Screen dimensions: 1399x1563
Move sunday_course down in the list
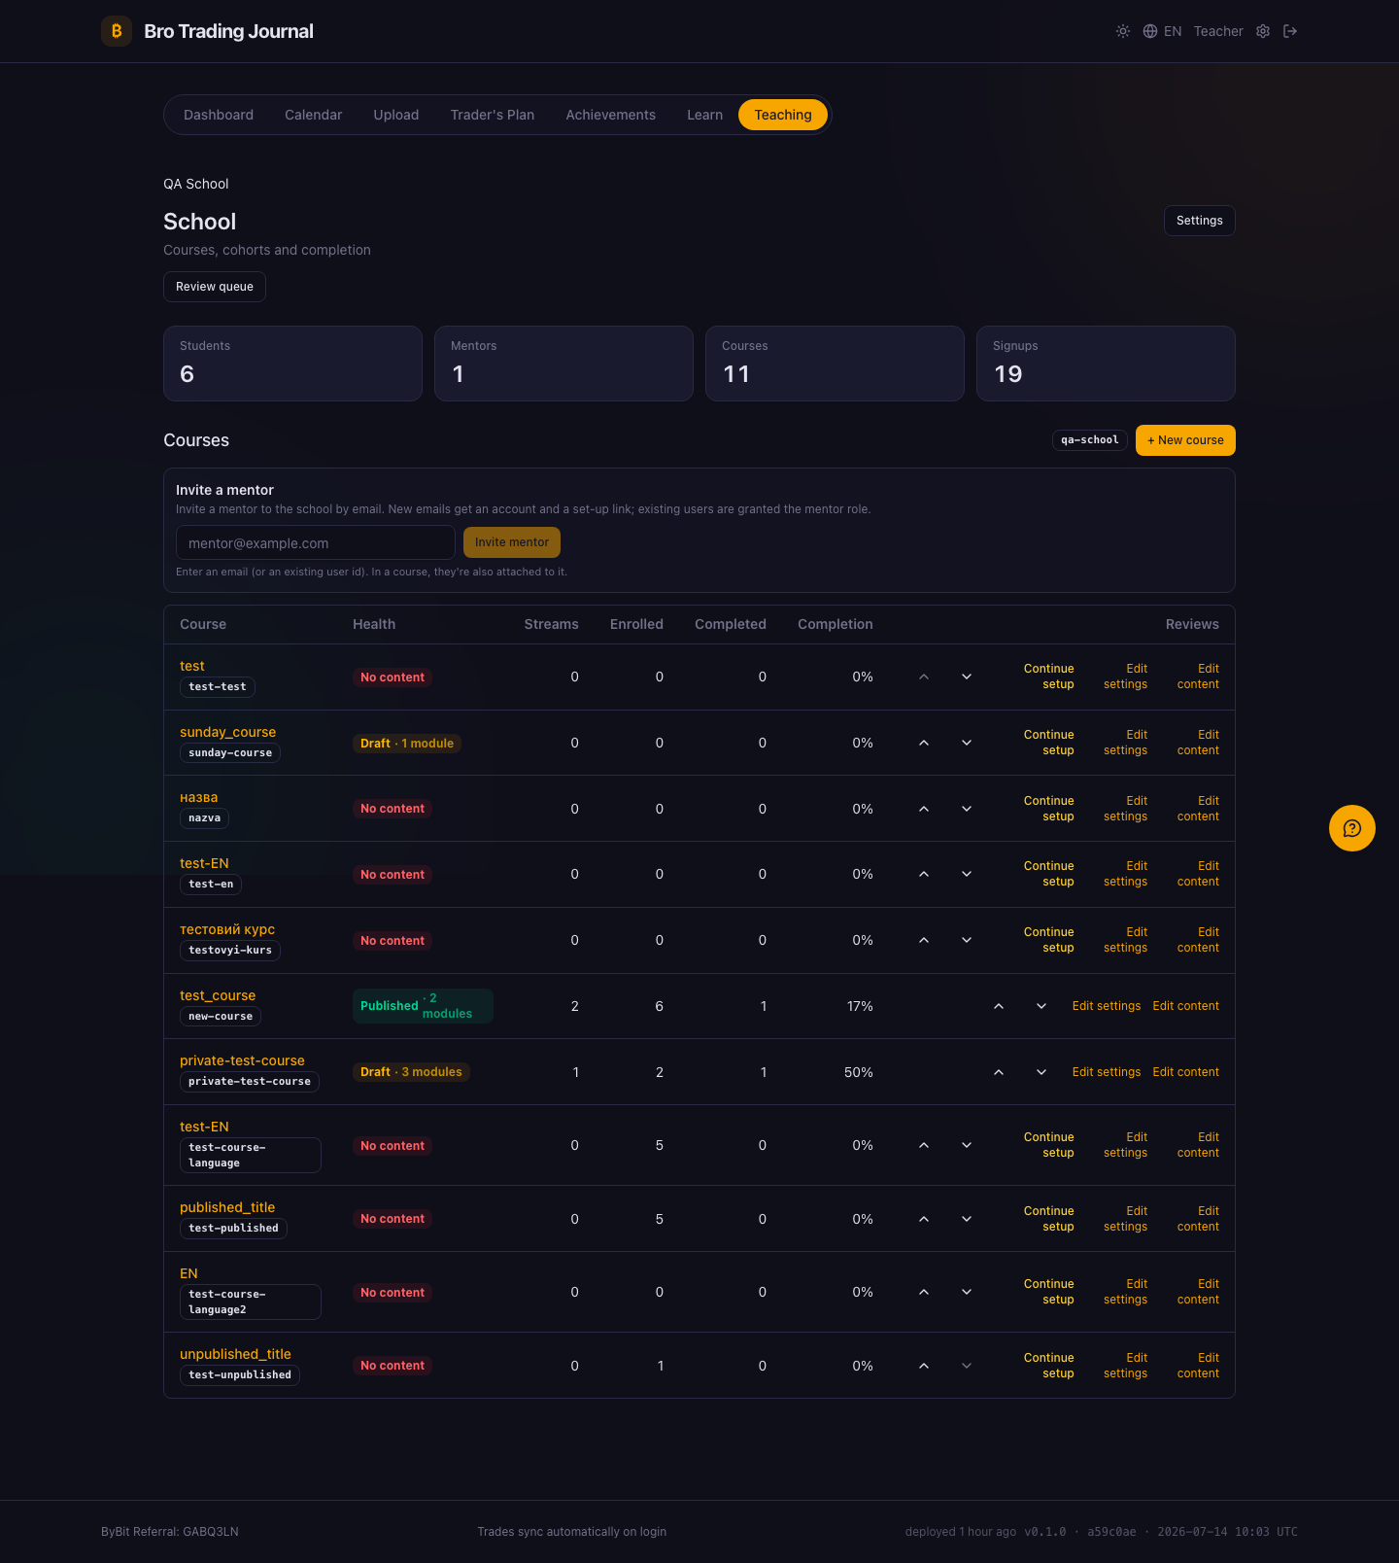coord(967,743)
